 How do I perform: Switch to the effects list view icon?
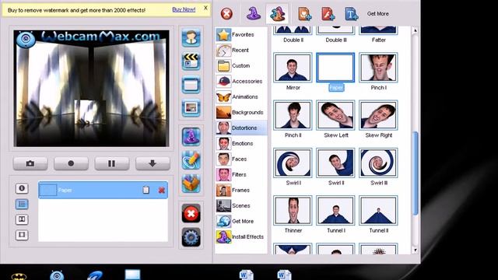pyautogui.click(x=22, y=204)
